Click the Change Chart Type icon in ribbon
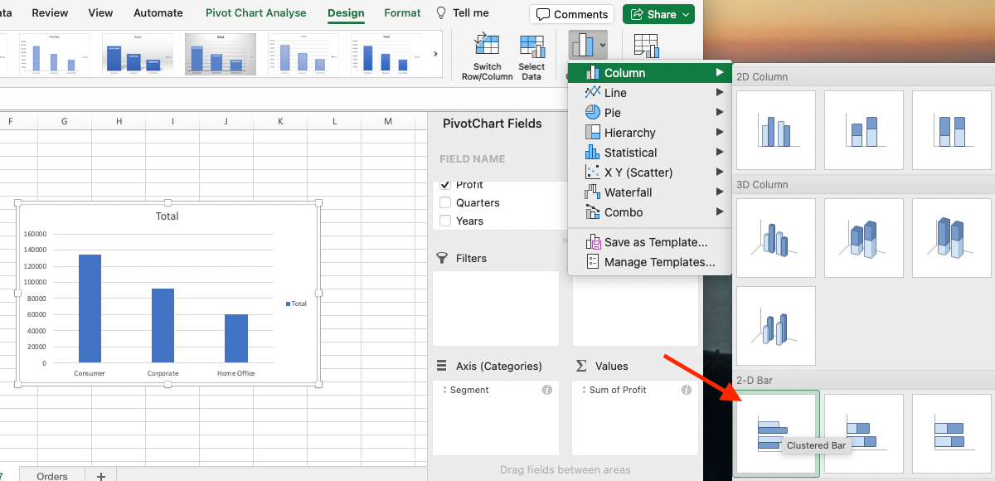This screenshot has width=995, height=481. tap(584, 45)
